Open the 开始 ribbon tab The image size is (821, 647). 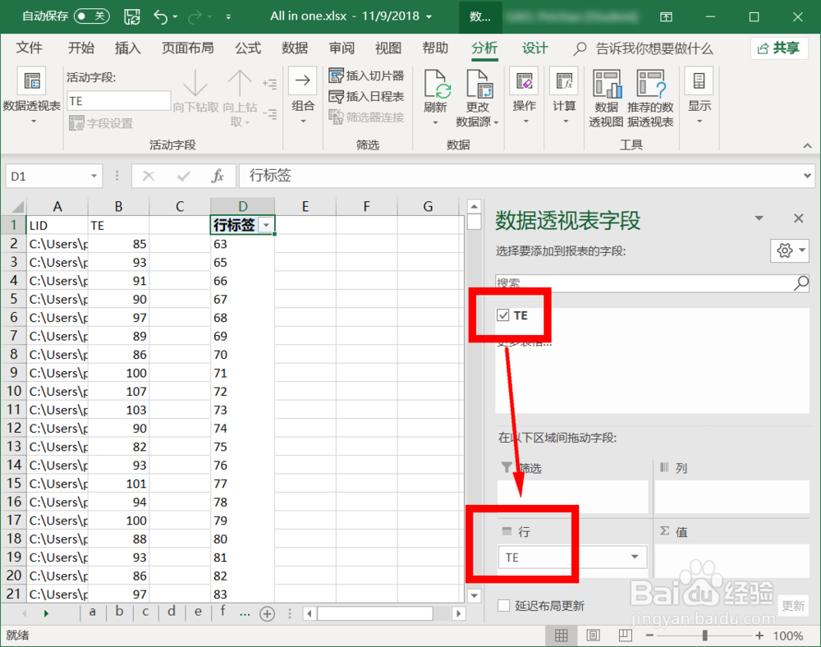pyautogui.click(x=80, y=48)
